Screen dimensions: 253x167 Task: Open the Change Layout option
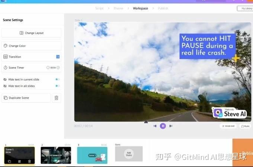pos(31,33)
